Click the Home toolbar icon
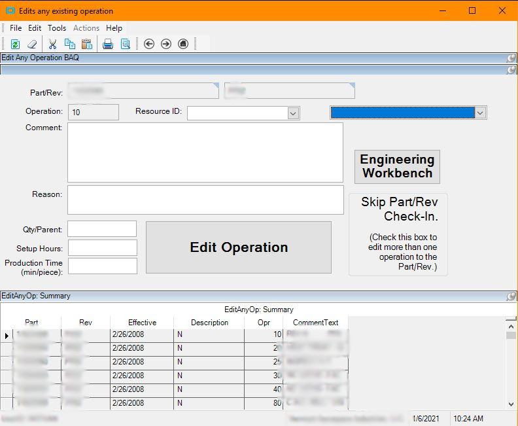The image size is (518, 426). point(183,44)
